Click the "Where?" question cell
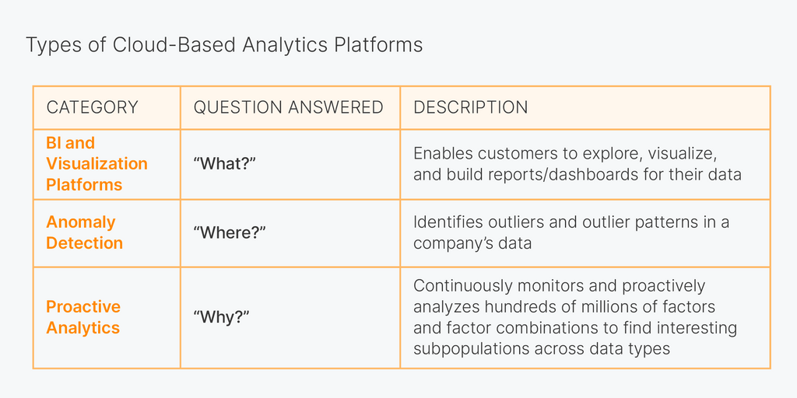This screenshot has height=398, width=797. [x=230, y=232]
